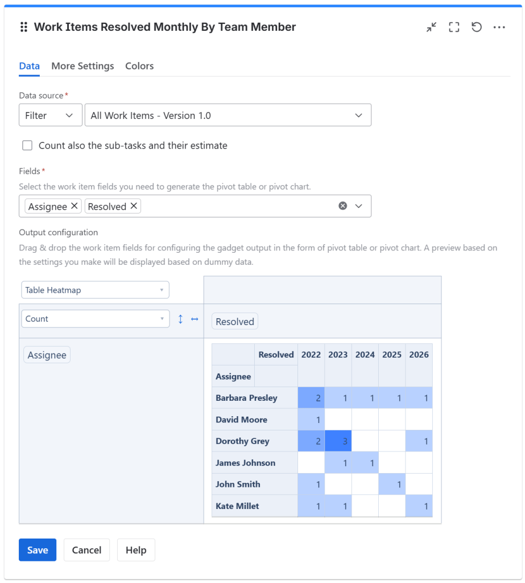The width and height of the screenshot is (525, 583).
Task: Switch to the Colors tab
Action: click(139, 66)
